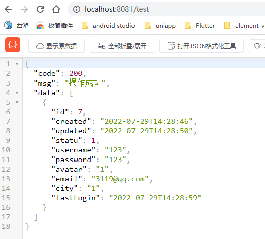Open the element-v bookmark folder
Image resolution: width=265 pixels, height=239 pixels.
244,26
